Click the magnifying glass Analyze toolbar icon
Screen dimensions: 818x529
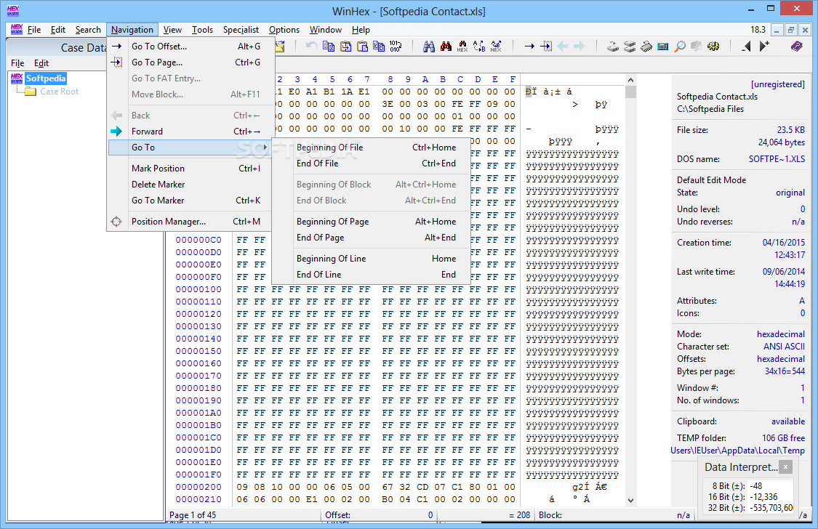pyautogui.click(x=680, y=47)
